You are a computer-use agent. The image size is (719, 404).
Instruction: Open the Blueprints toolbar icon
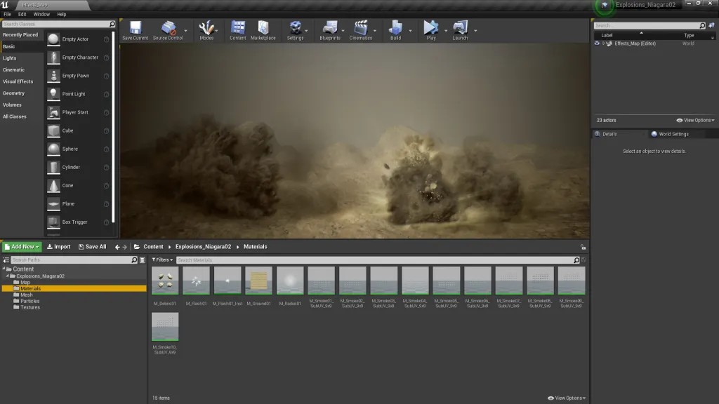click(329, 29)
